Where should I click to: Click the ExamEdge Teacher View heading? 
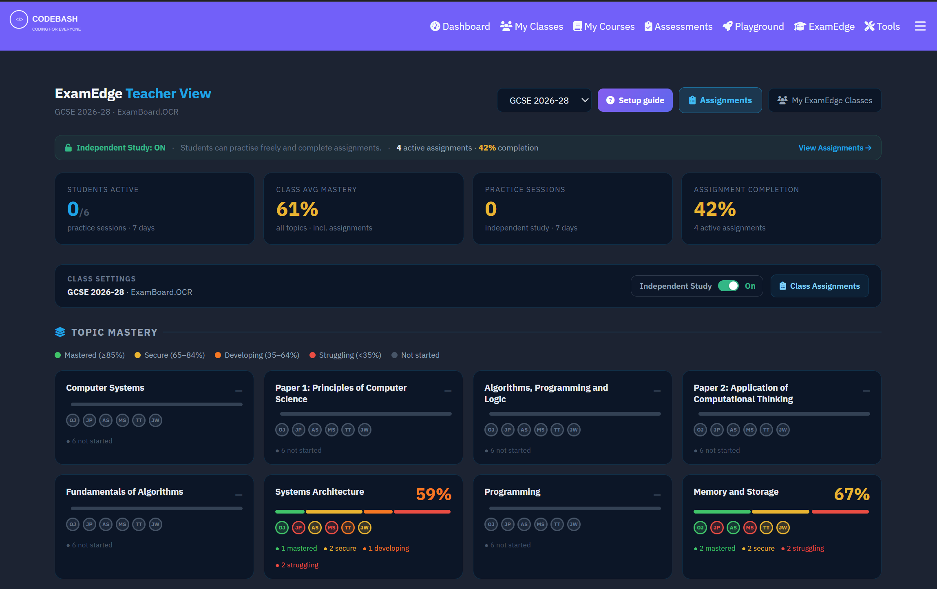click(133, 93)
